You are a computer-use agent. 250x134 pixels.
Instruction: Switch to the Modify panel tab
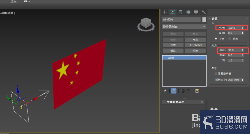click(x=172, y=12)
